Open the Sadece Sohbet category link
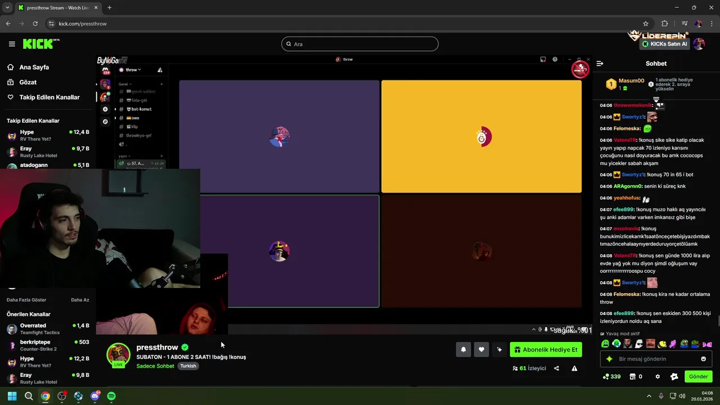720x405 pixels. pos(155,366)
